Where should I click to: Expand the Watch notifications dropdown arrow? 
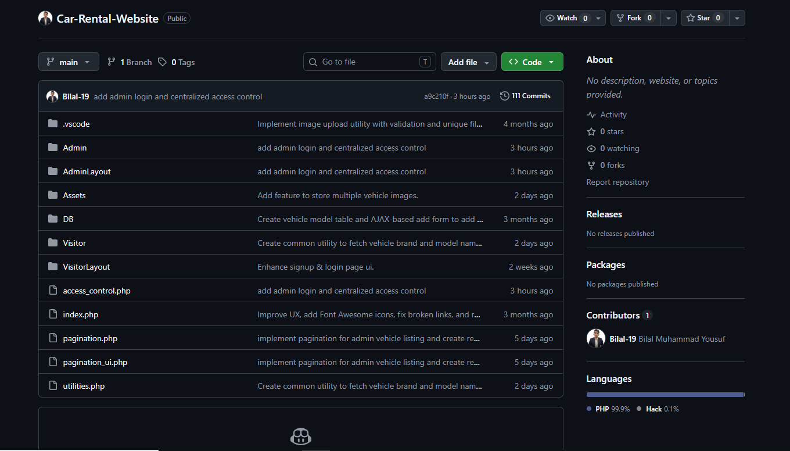click(x=598, y=18)
